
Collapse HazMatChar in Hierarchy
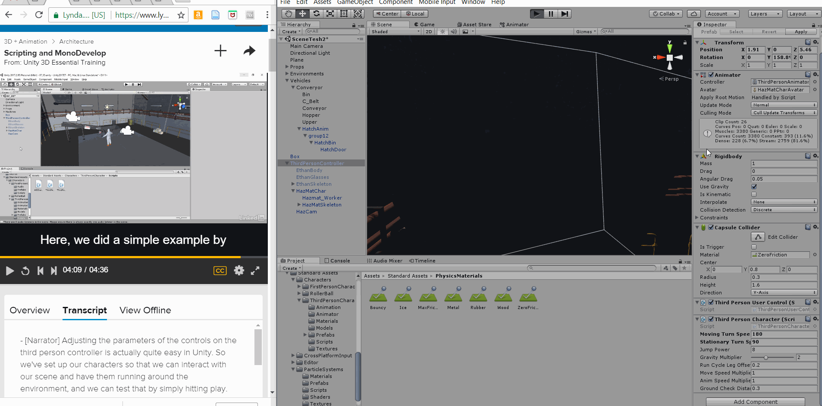point(293,191)
